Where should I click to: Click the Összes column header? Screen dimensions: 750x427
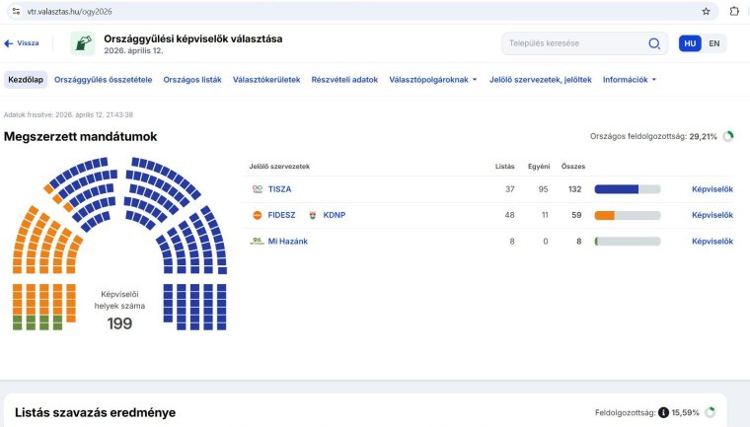point(573,167)
